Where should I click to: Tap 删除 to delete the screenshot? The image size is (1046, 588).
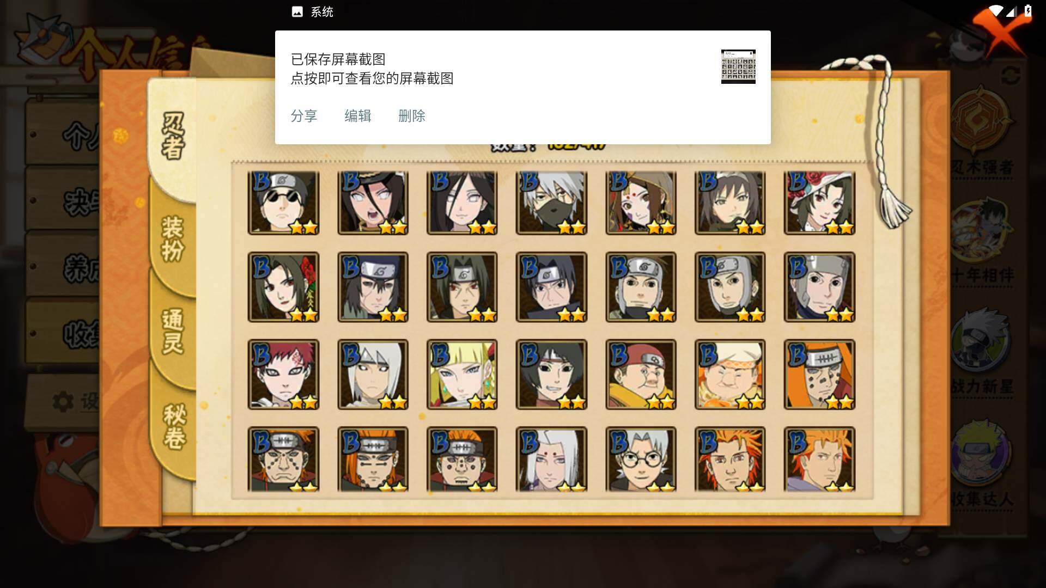(x=412, y=116)
